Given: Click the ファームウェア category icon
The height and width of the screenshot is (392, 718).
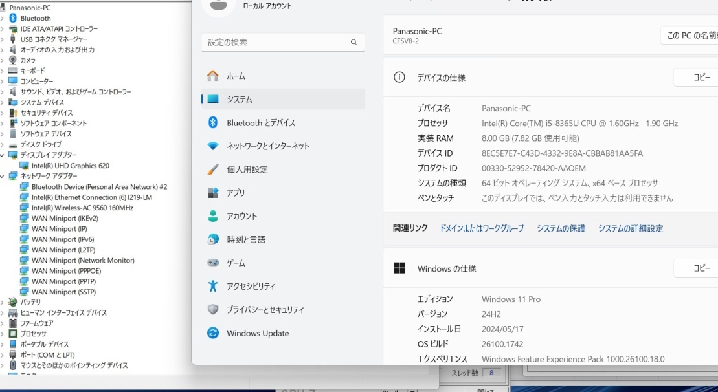Looking at the screenshot, I should tap(13, 323).
